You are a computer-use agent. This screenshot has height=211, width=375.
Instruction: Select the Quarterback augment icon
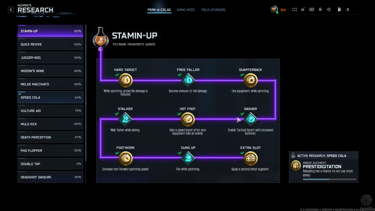click(250, 80)
